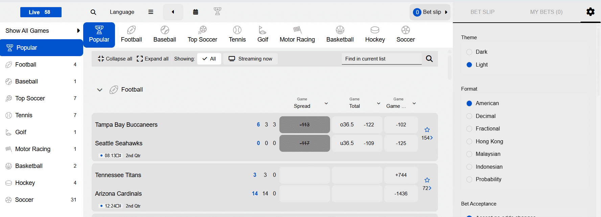Show All games filter button
The image size is (601, 217).
(209, 59)
